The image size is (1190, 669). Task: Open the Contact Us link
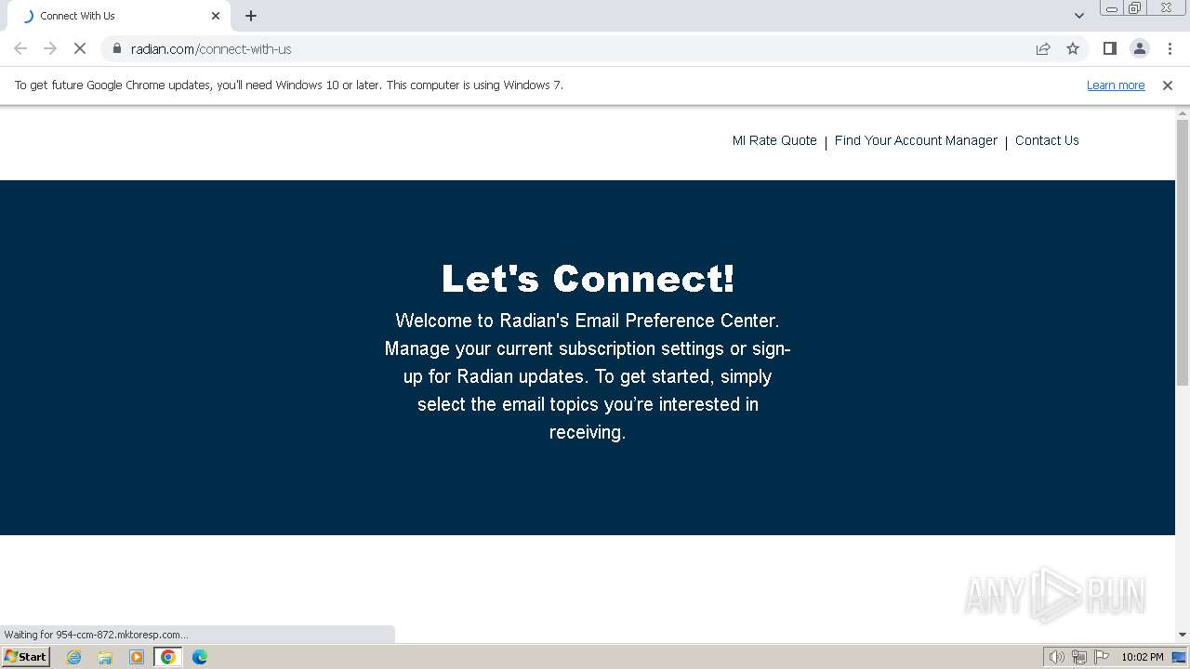pyautogui.click(x=1047, y=140)
